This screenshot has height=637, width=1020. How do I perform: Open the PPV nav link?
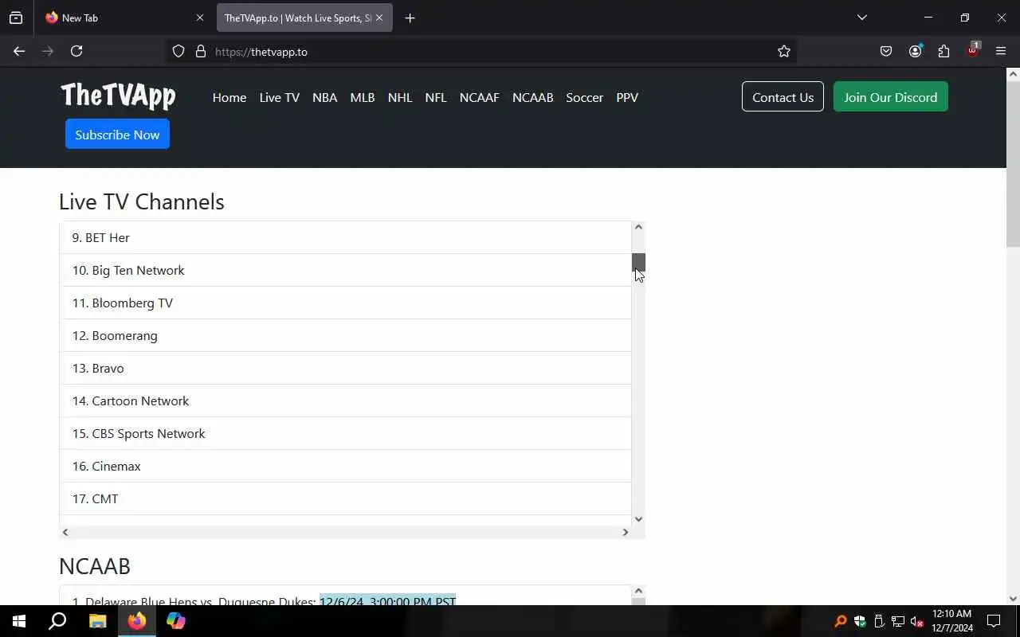coord(627,97)
